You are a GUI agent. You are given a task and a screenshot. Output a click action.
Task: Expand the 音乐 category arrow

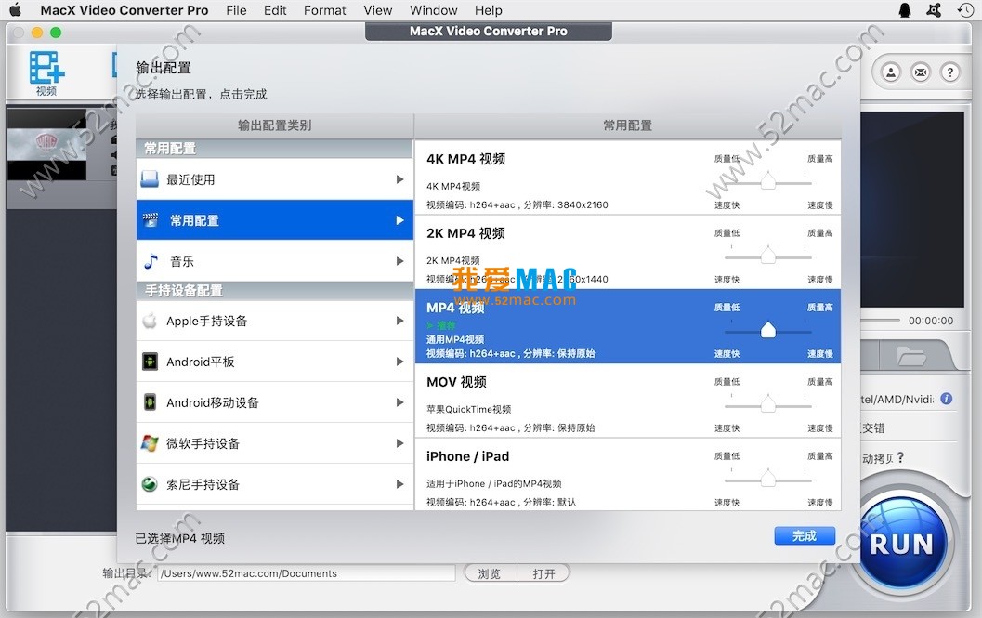pyautogui.click(x=399, y=261)
